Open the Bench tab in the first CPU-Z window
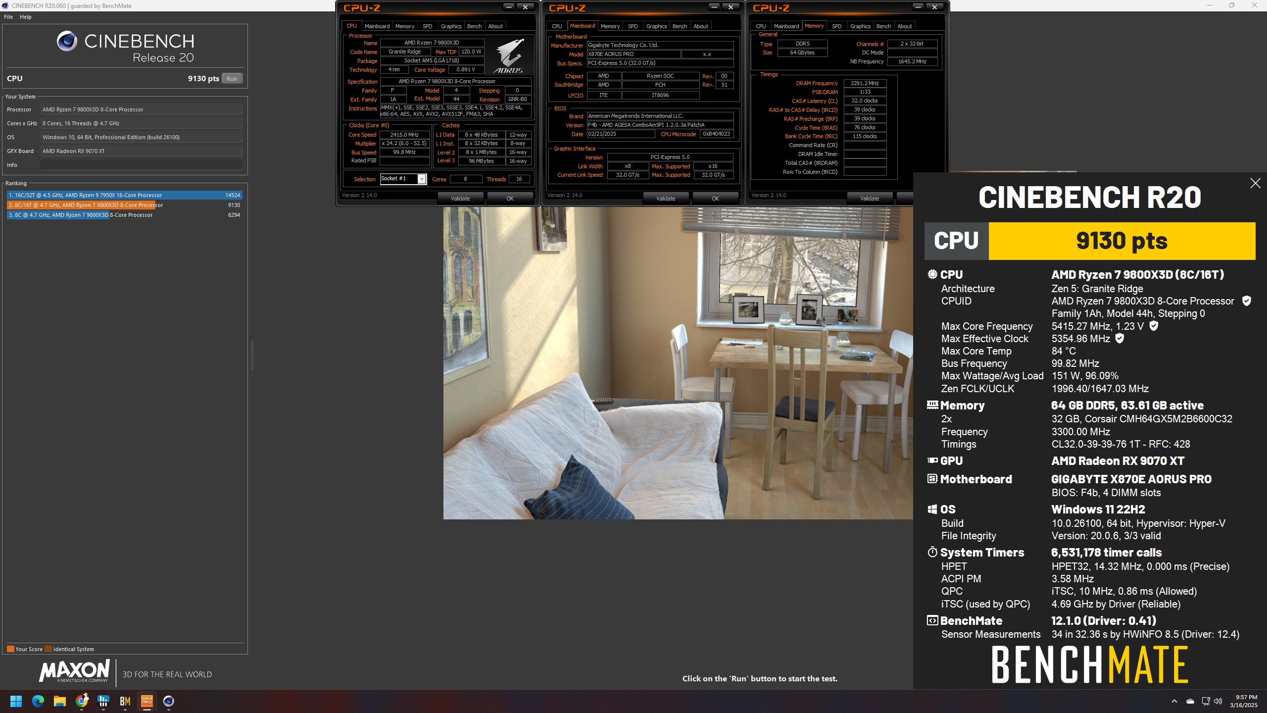Image resolution: width=1267 pixels, height=713 pixels. (x=474, y=26)
